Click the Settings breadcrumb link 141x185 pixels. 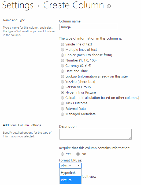18,5
